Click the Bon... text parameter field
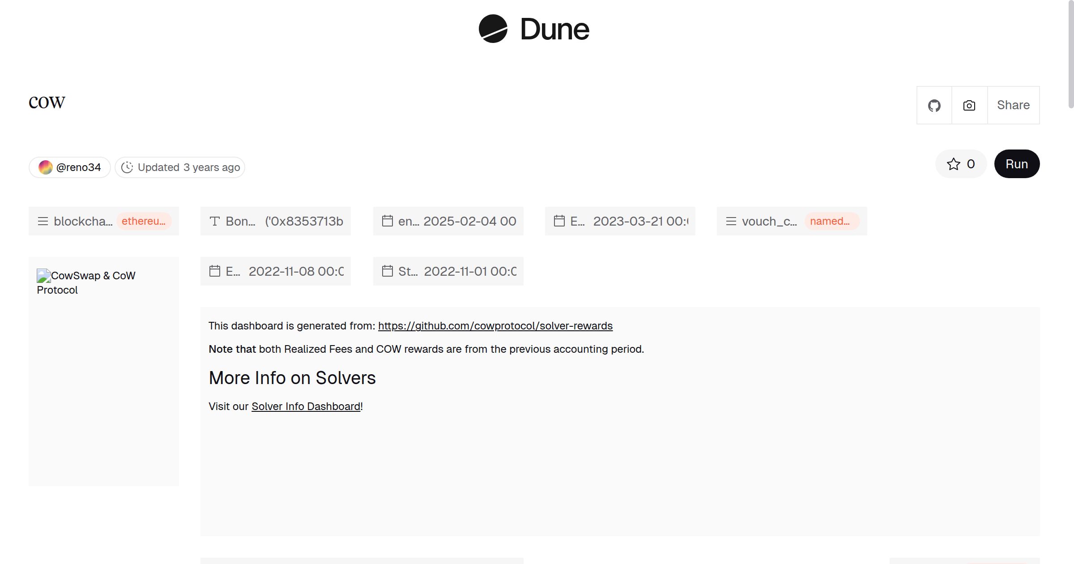 275,221
